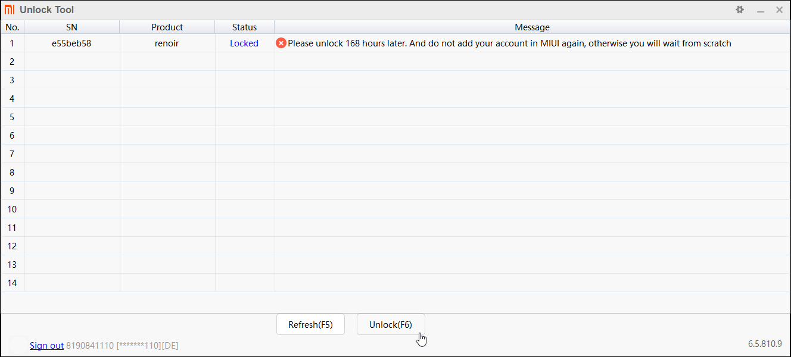Click the 168 hours error message text

coord(509,43)
